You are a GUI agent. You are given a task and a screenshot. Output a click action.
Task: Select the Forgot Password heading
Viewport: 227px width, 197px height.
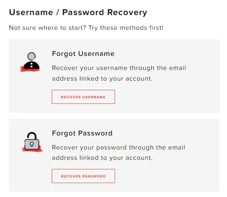point(82,133)
